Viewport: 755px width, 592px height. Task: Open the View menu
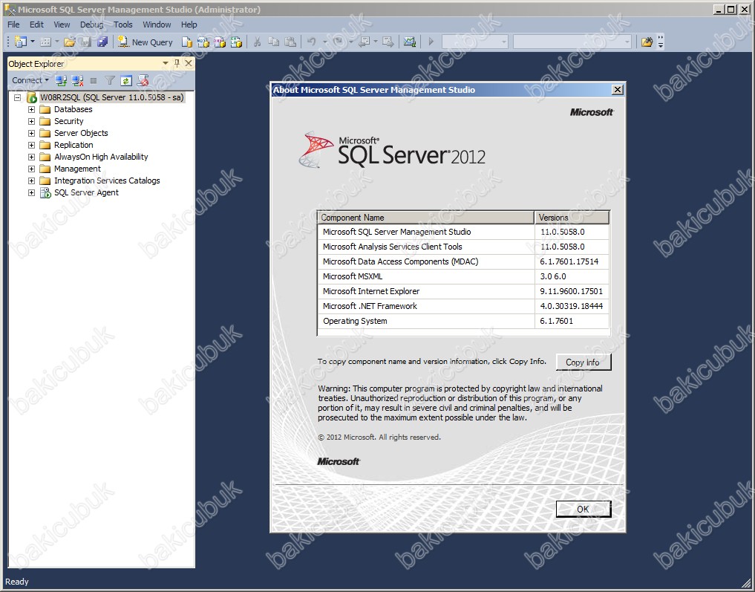[x=62, y=25]
